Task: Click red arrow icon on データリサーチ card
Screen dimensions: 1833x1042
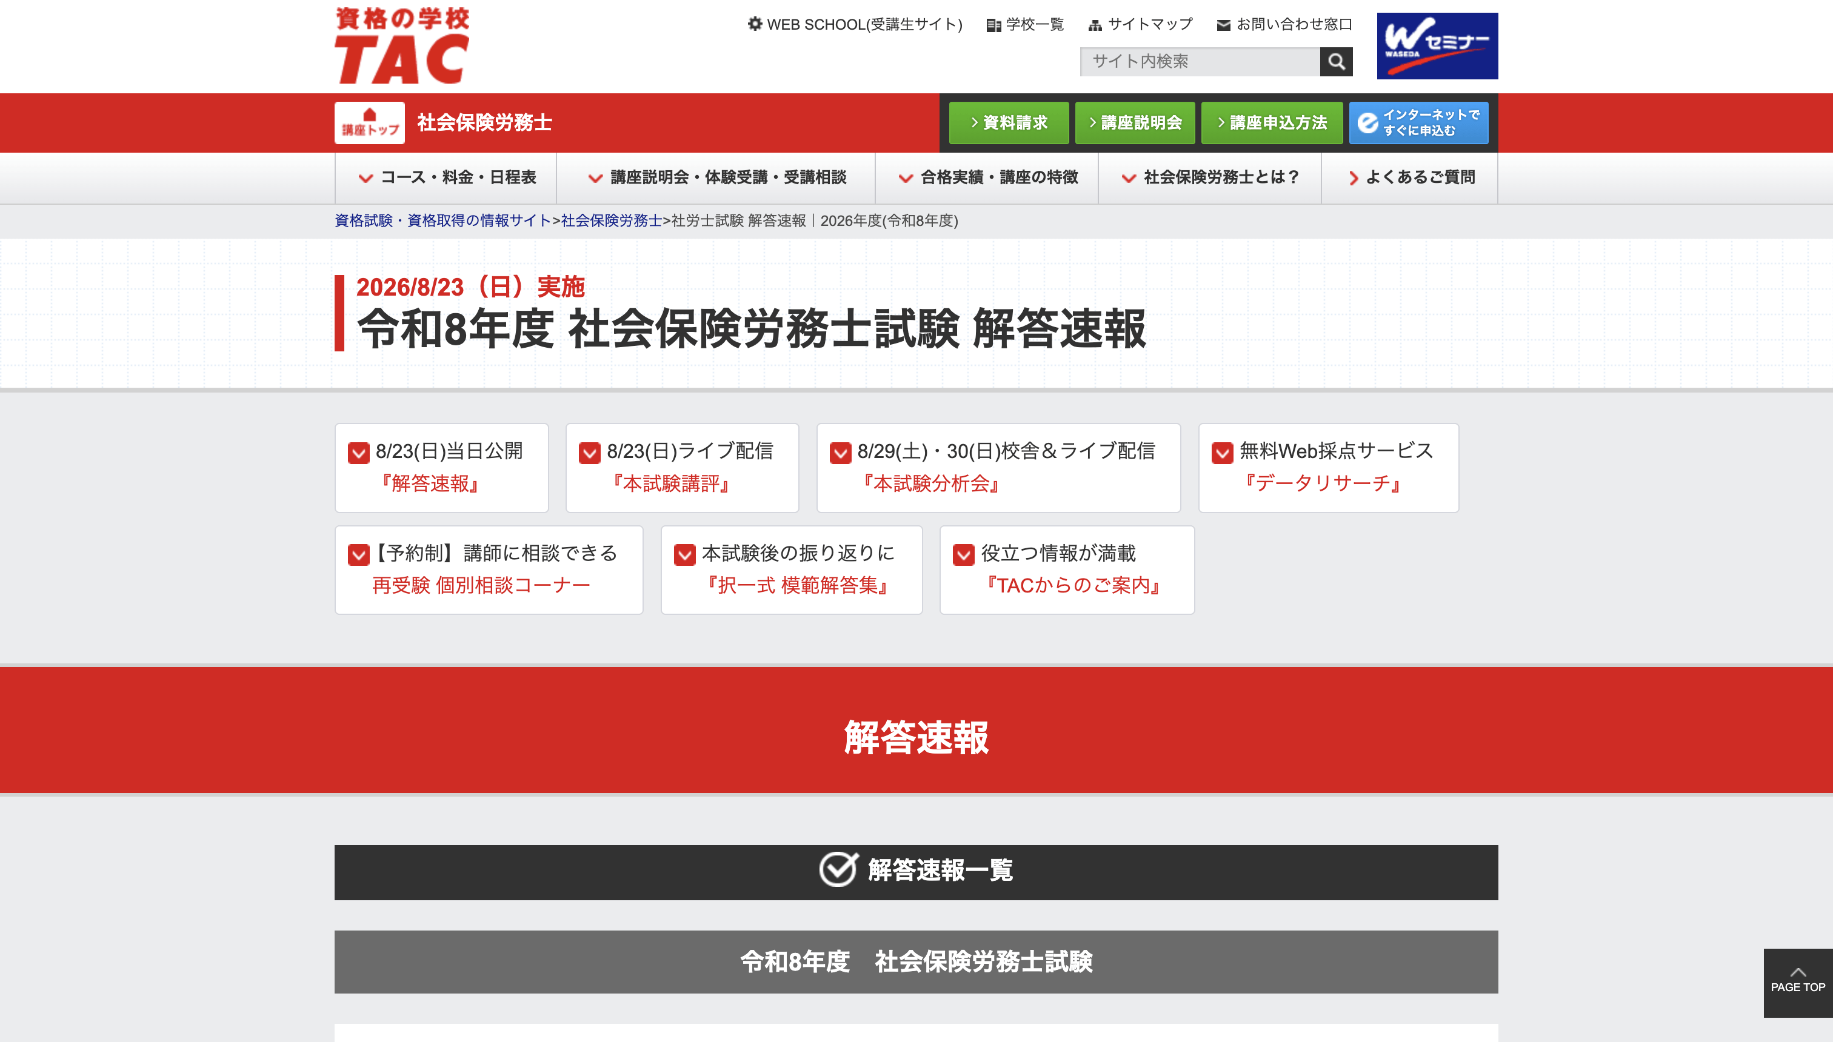Action: coord(1222,453)
